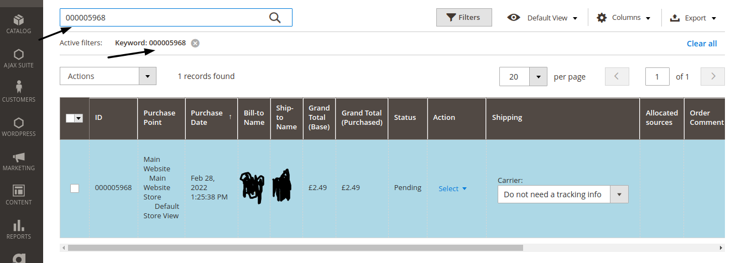Open the Content sidebar section
Image resolution: width=736 pixels, height=263 pixels.
pos(19,195)
